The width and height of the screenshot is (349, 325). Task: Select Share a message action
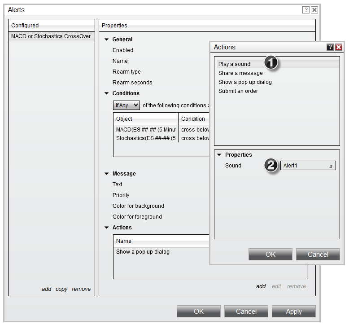[240, 73]
